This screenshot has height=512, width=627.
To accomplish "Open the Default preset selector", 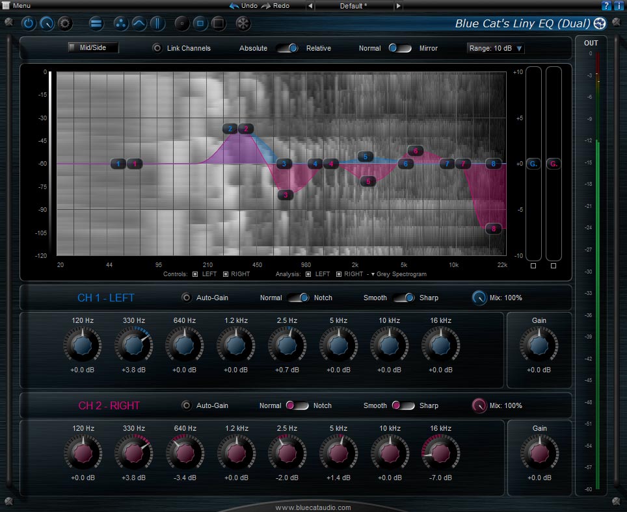I will coord(353,6).
